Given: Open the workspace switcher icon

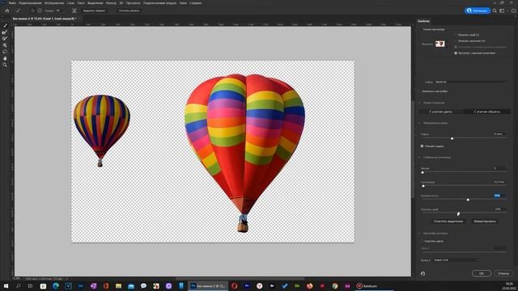Looking at the screenshot, I should 502,11.
